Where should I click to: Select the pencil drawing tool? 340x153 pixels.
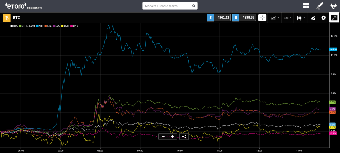(320, 6)
